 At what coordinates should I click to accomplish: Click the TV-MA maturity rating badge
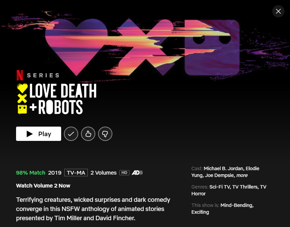coord(76,173)
